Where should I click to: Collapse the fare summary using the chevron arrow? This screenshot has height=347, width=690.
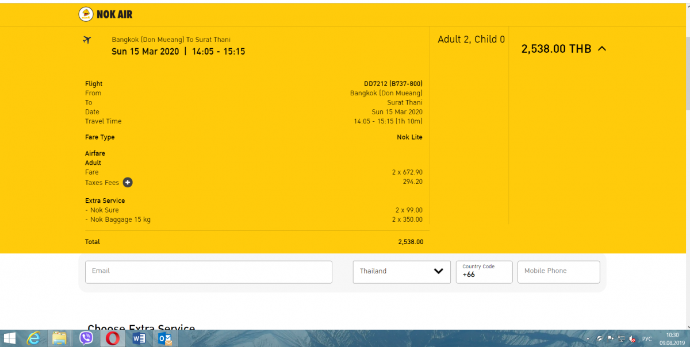(602, 49)
